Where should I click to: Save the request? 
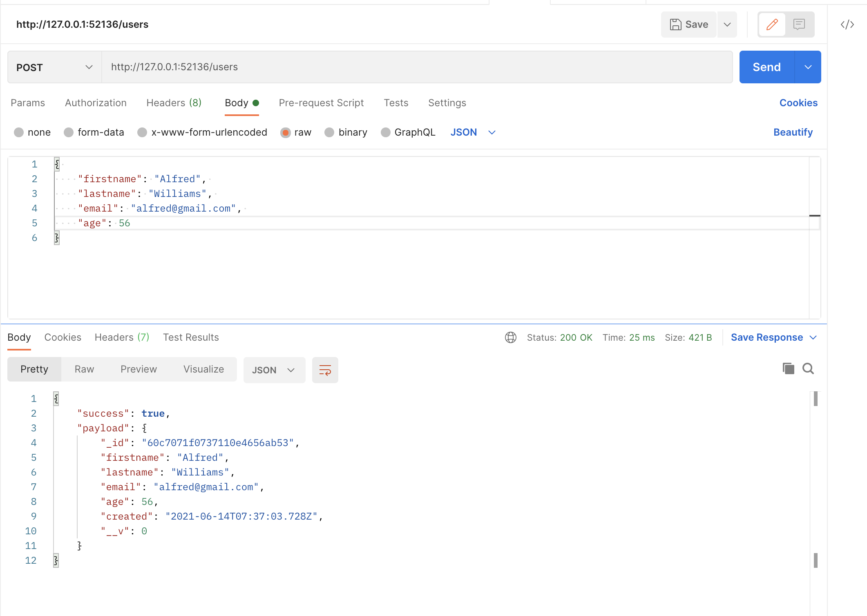click(x=689, y=25)
